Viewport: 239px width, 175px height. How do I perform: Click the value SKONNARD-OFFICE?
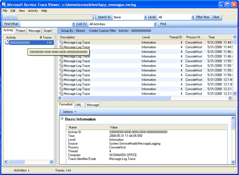[x=123, y=155]
